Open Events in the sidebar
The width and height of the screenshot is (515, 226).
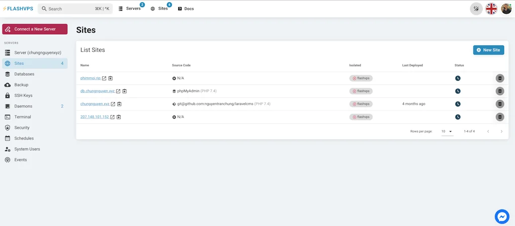click(35, 160)
